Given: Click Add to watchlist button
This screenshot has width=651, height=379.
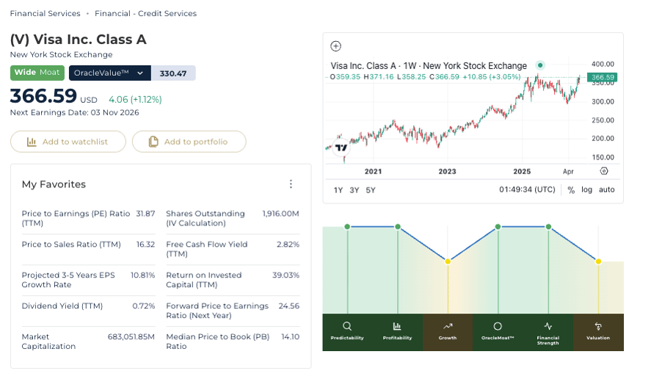Looking at the screenshot, I should [x=68, y=142].
